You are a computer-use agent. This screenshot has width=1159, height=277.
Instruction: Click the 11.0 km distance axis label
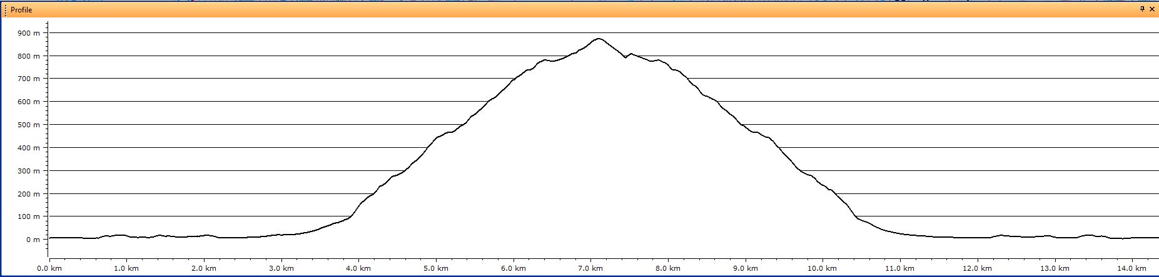coord(900,268)
